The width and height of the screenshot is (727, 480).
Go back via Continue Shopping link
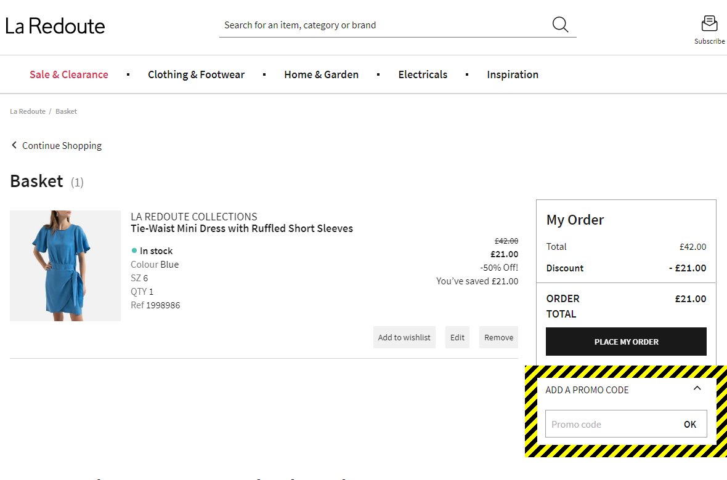click(62, 145)
